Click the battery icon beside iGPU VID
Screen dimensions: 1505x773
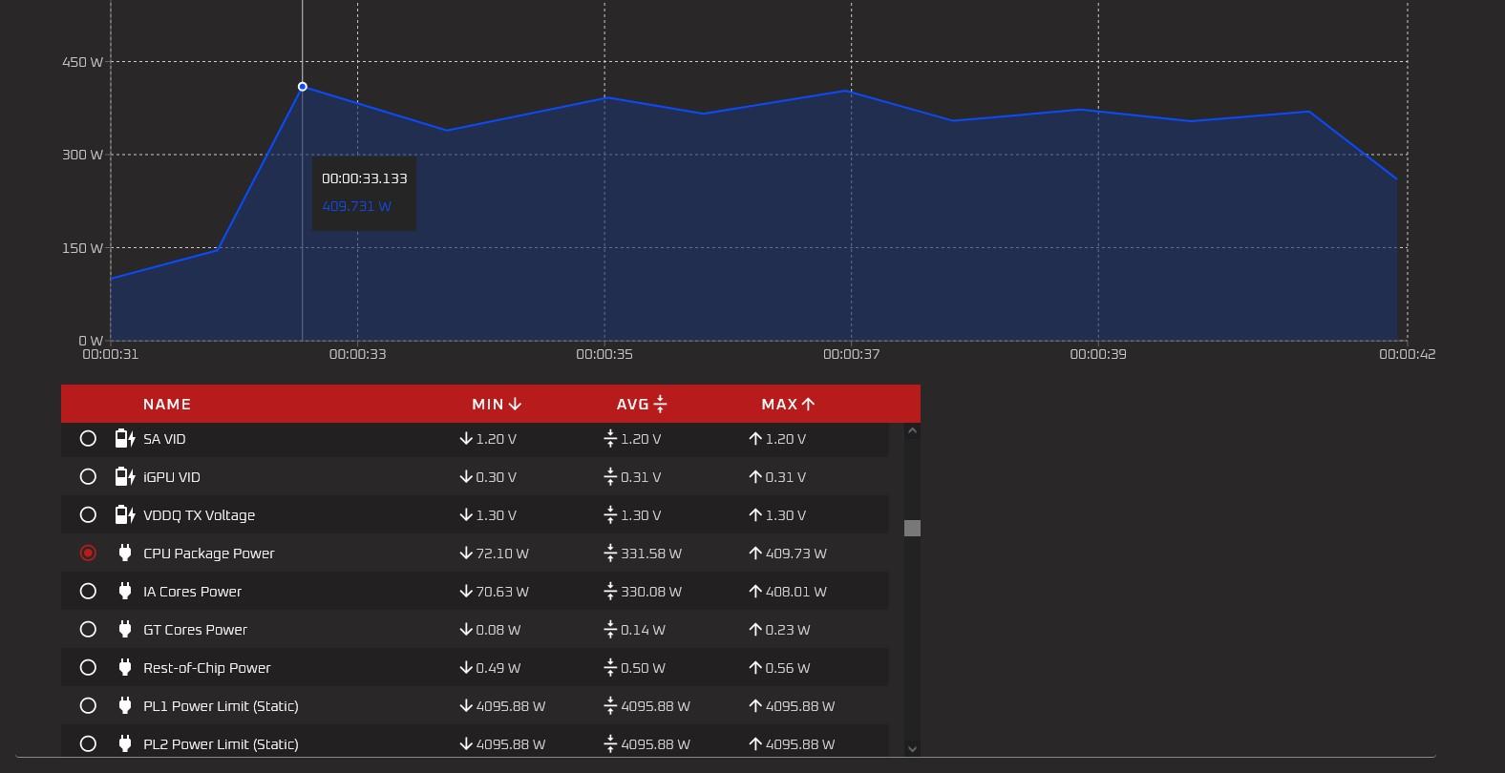[x=124, y=477]
